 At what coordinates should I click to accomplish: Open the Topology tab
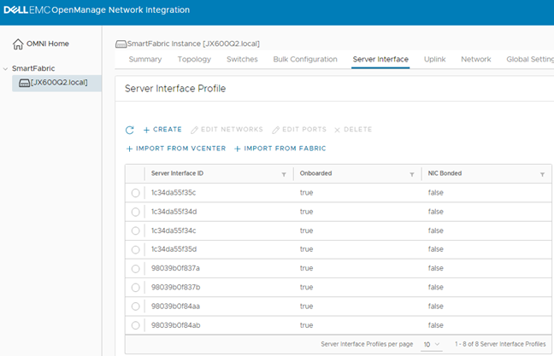(194, 59)
